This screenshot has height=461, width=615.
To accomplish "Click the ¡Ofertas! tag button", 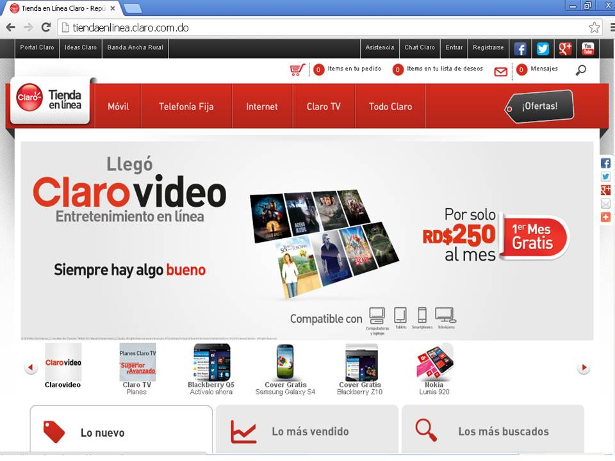I will pos(539,106).
